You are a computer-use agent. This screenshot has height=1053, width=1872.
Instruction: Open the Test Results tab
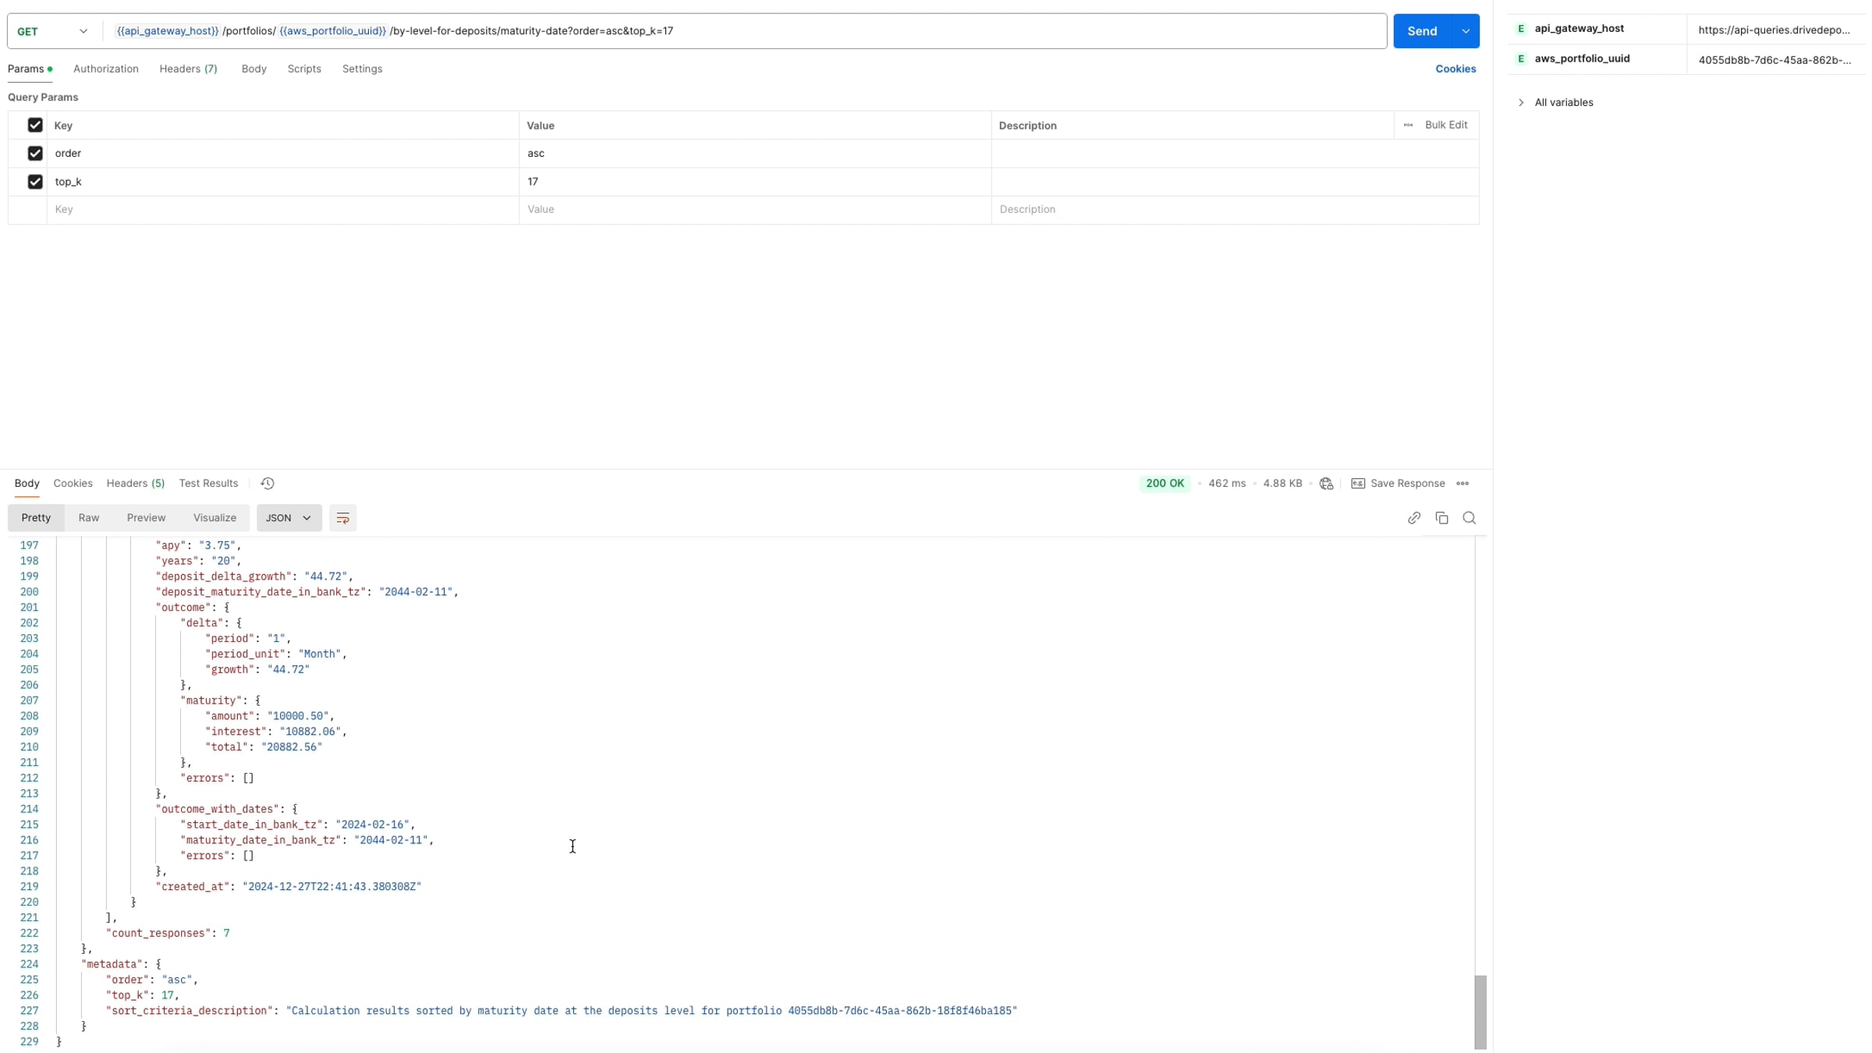pos(208,484)
